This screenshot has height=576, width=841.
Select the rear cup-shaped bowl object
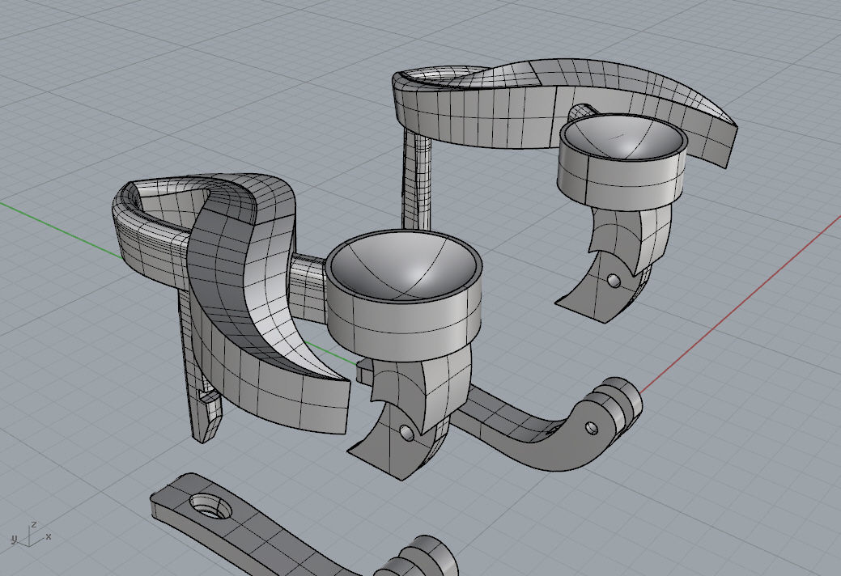[x=622, y=163]
